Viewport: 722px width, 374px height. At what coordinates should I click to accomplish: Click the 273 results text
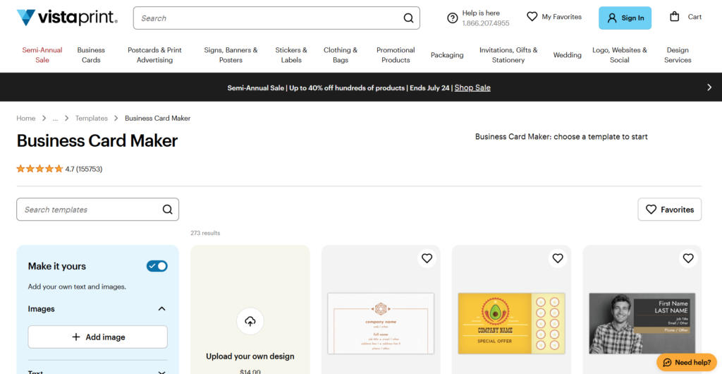click(205, 233)
